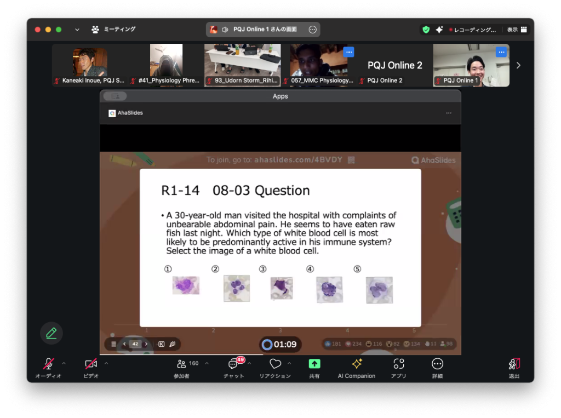
Task: Leave the meeting via exit icon
Action: (514, 364)
